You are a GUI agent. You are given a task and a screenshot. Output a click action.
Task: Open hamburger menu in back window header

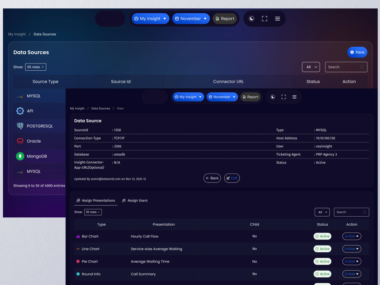[277, 19]
